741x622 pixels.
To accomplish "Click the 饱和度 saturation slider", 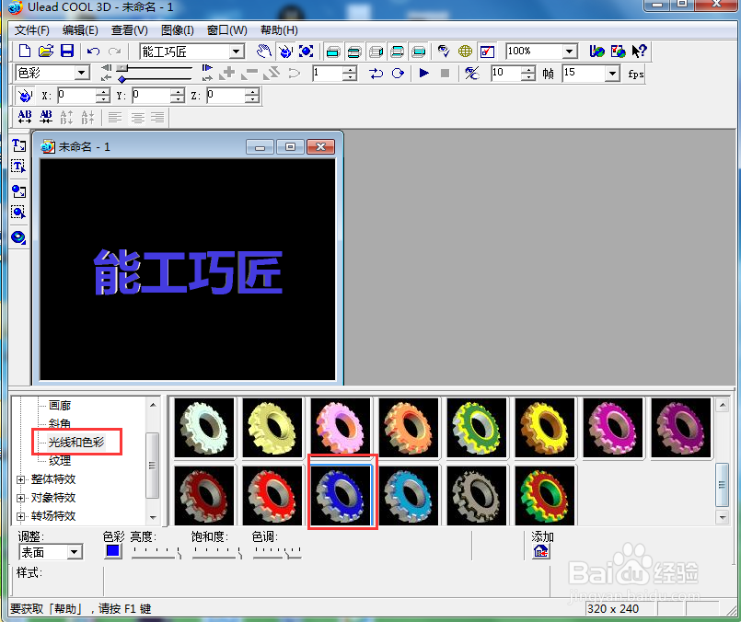I will coord(217,552).
